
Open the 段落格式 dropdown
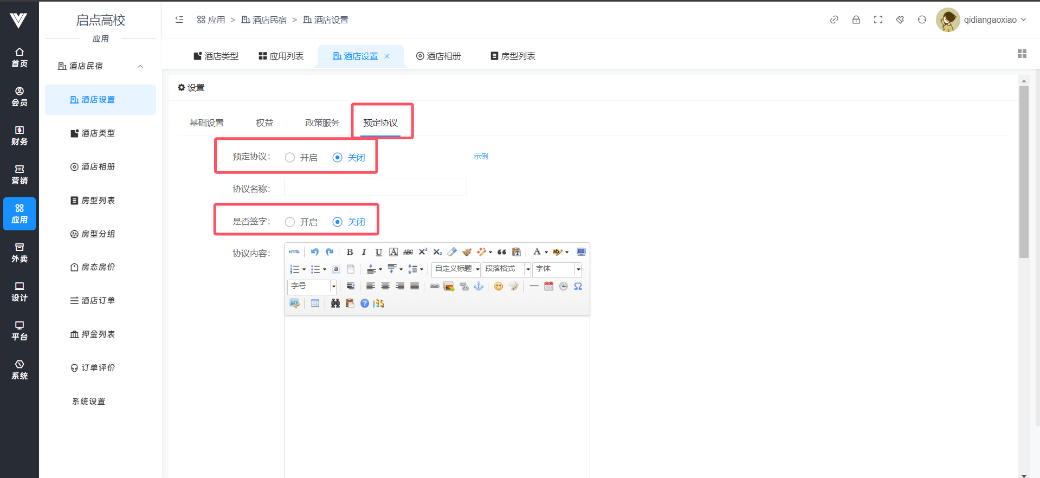pos(506,269)
